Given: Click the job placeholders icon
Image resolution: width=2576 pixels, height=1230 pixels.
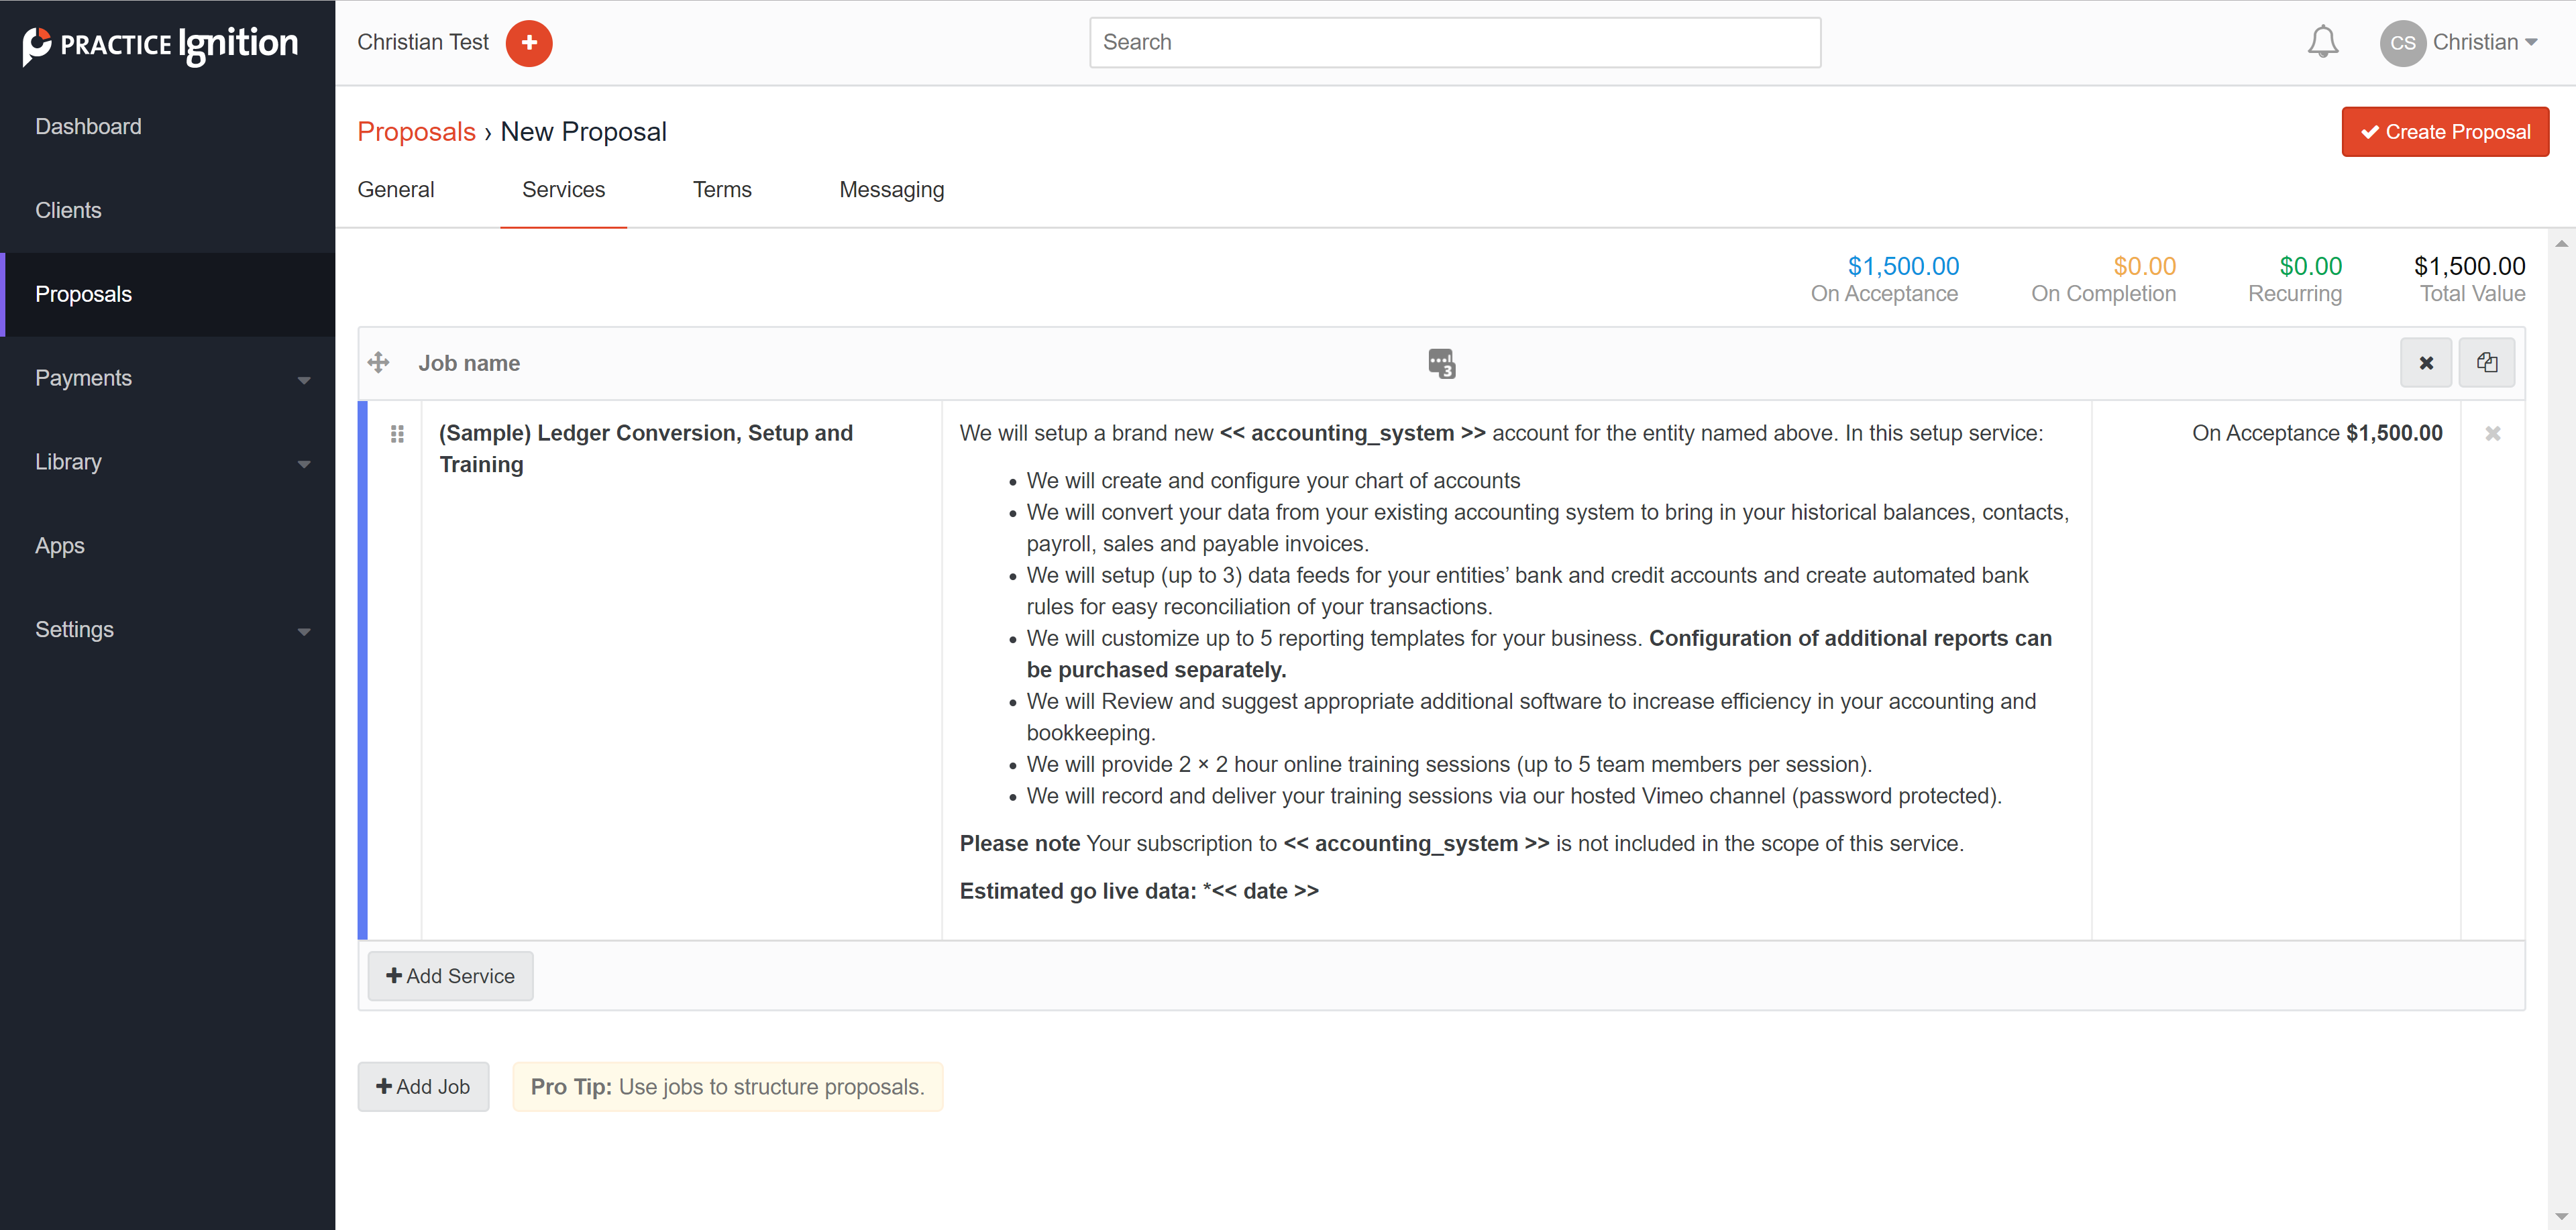Looking at the screenshot, I should [x=1441, y=363].
